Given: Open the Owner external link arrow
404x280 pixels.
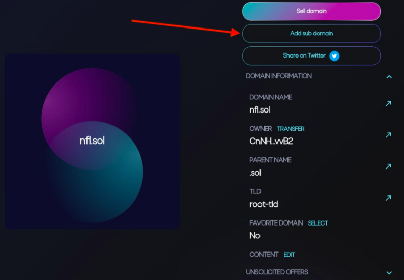Looking at the screenshot, I should 388,135.
